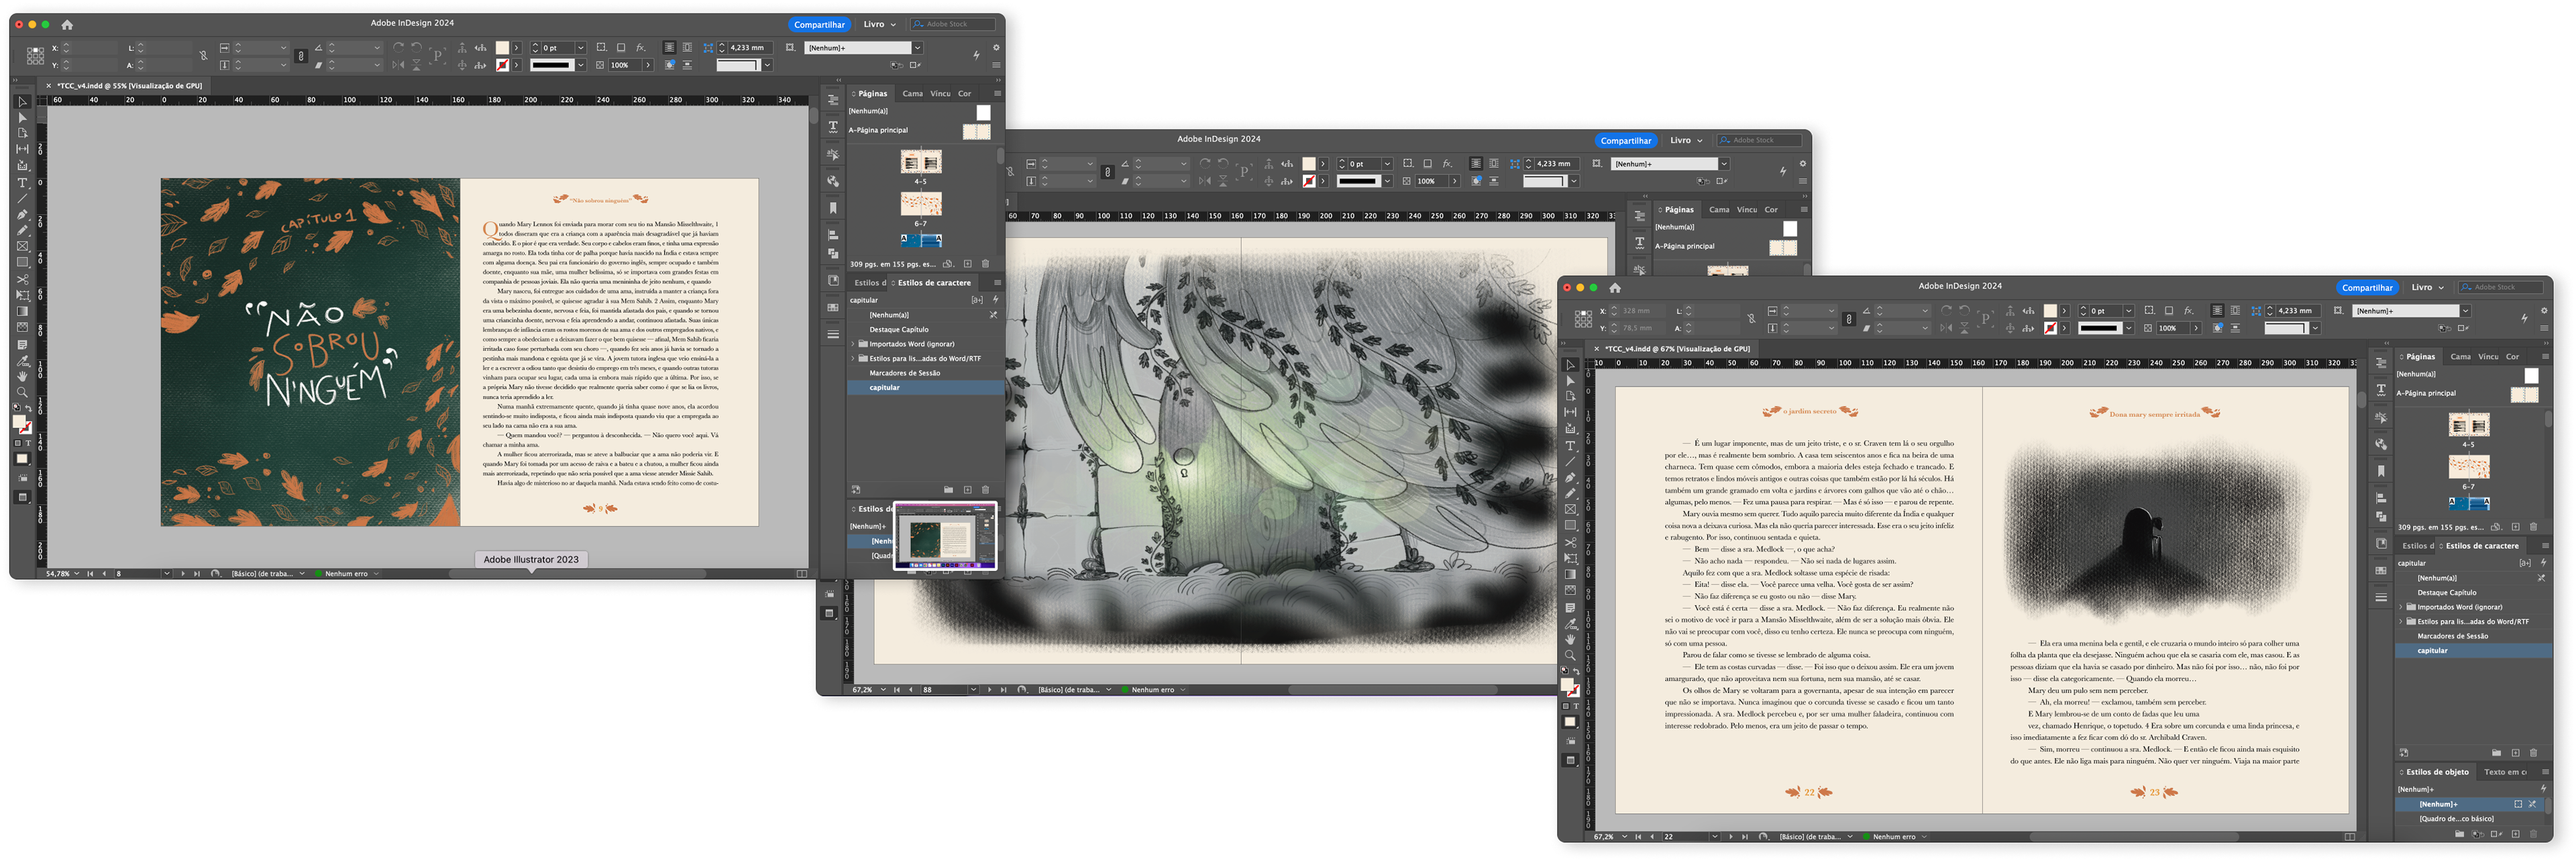2576x861 pixels.
Task: Click fill color swatch in 55% window control bar
Action: (502, 47)
